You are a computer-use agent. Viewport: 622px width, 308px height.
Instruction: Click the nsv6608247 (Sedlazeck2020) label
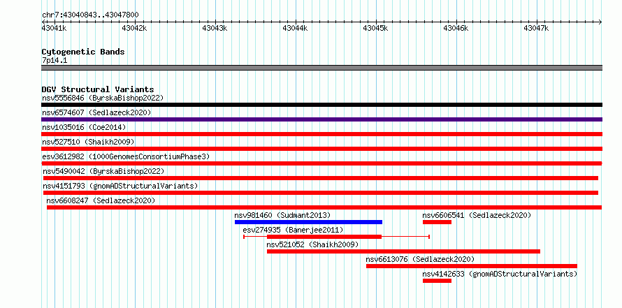(101, 200)
